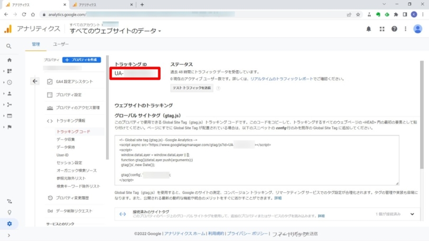Viewport: 429px width, 241px height.
Task: Open the Acquisition icon in sidebar
Action: tap(10, 104)
